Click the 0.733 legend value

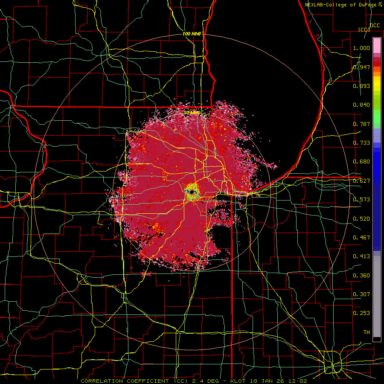pyautogui.click(x=361, y=143)
